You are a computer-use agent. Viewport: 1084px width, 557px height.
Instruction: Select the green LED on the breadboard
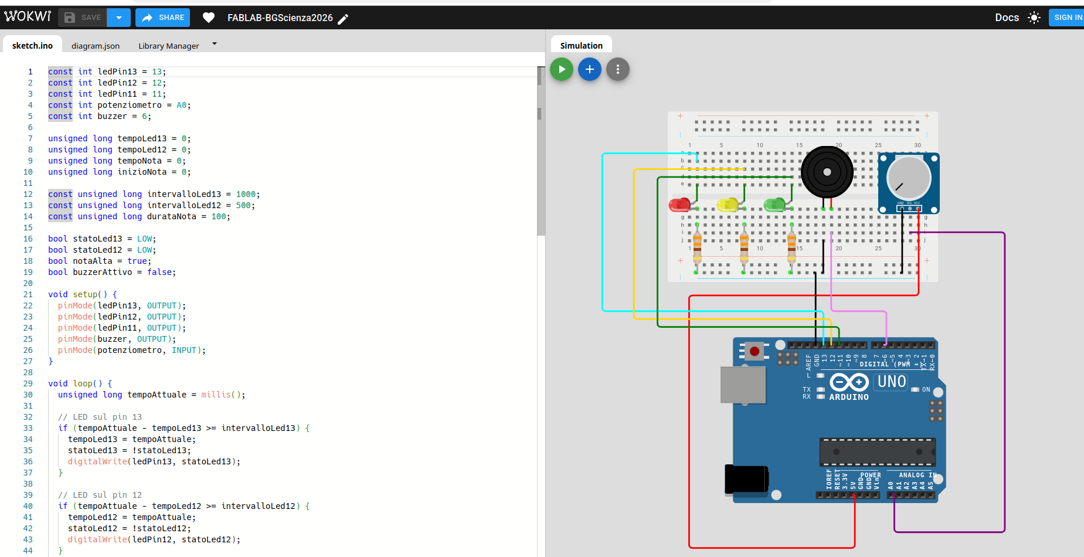click(774, 205)
